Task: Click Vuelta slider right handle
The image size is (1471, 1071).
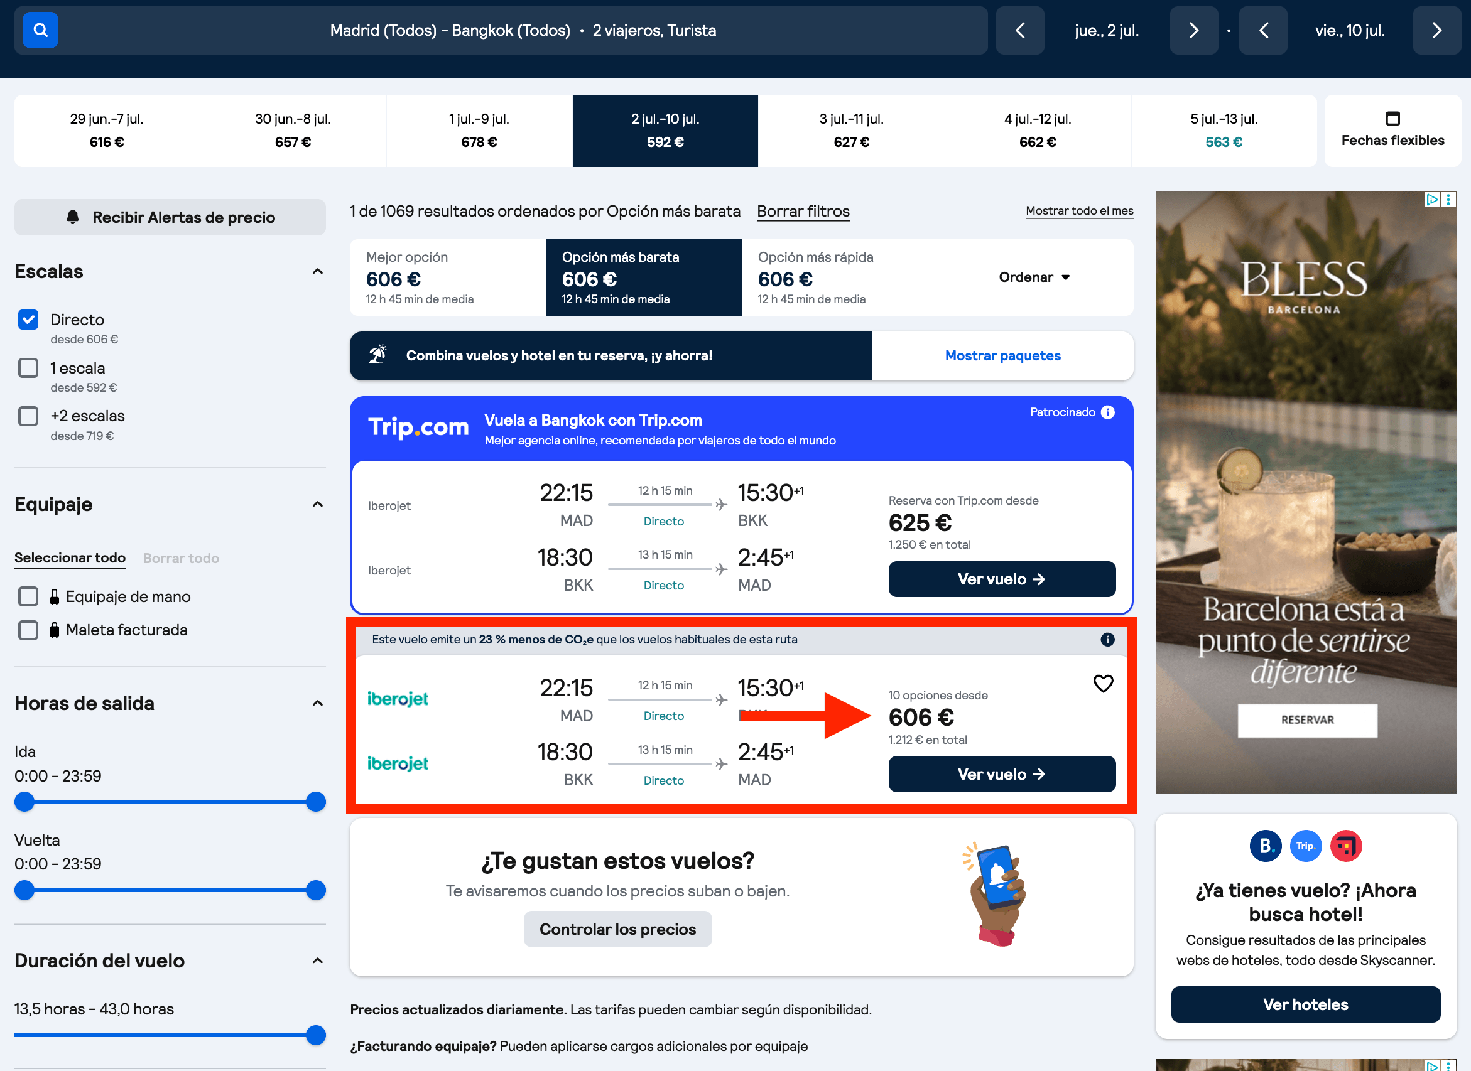Action: [316, 891]
